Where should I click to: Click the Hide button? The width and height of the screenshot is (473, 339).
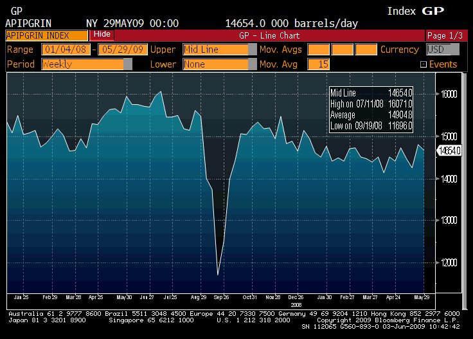[x=102, y=35]
